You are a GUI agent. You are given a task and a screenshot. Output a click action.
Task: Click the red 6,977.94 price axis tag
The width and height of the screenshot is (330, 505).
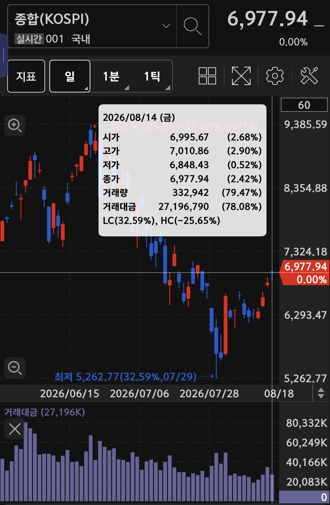[305, 273]
